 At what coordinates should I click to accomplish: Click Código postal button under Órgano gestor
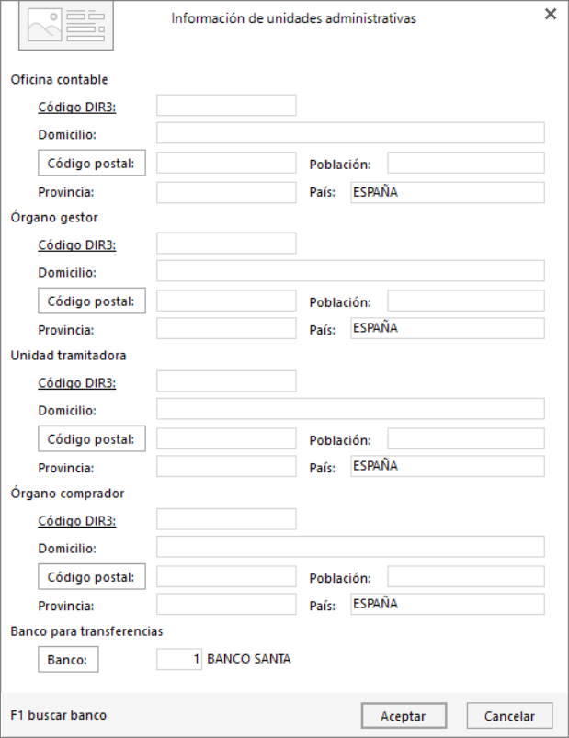pyautogui.click(x=92, y=301)
